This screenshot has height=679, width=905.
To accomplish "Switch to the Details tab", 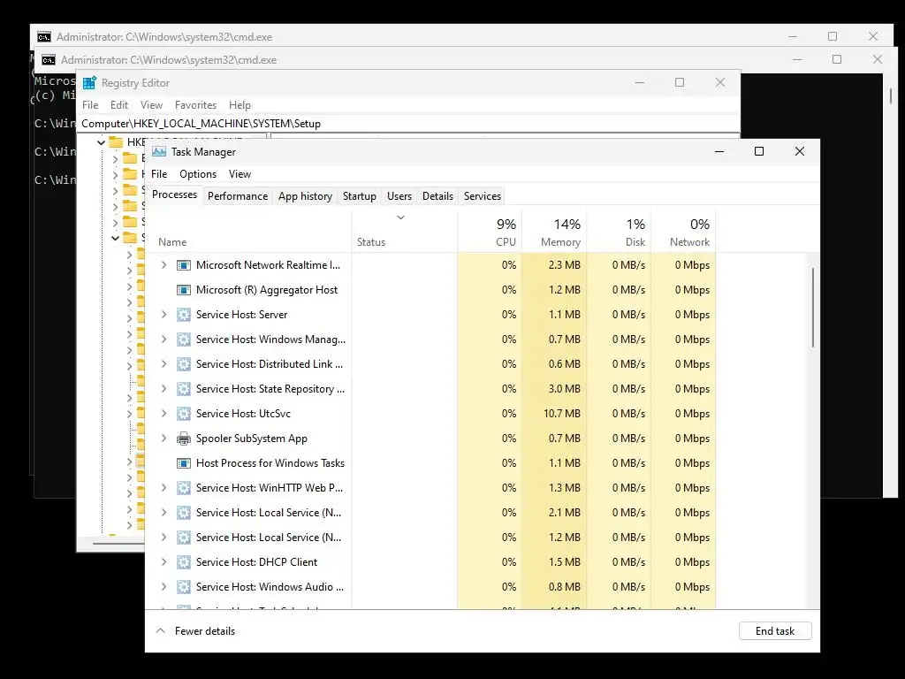I will pos(437,196).
